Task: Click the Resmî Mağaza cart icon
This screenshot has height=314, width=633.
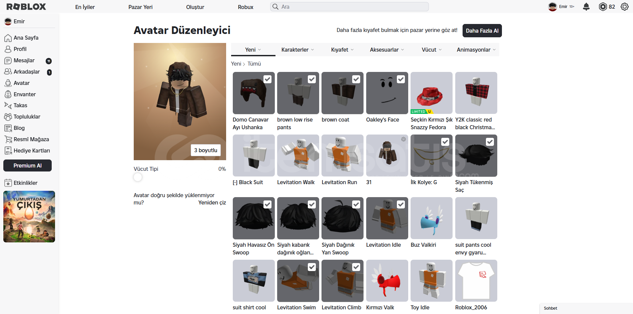Action: point(8,140)
